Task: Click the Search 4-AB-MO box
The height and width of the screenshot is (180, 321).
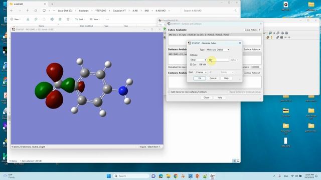Action: click(x=210, y=10)
